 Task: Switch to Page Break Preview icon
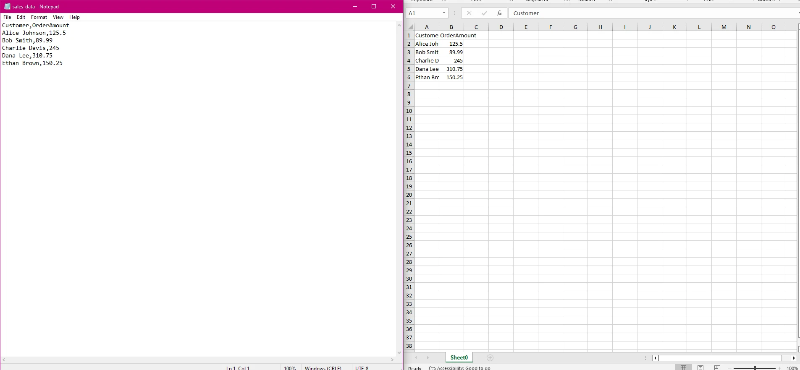point(717,368)
